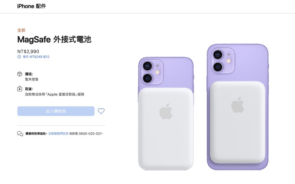Click the MagSafe 外接式電池 product title
This screenshot has height=184, width=295.
(x=54, y=39)
